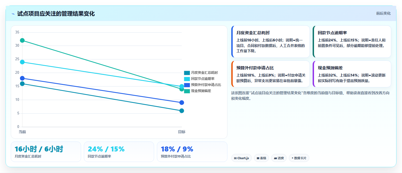Click the 预算外付款申请占比 legend text
The height and width of the screenshot is (173, 402).
pos(206,85)
